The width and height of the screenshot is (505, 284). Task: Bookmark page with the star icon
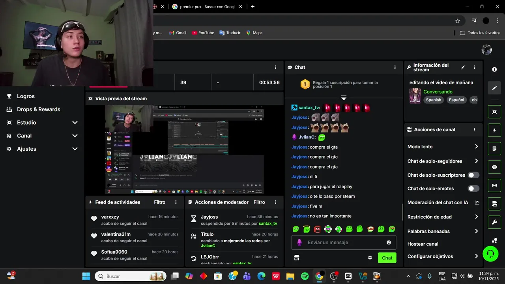(x=458, y=21)
